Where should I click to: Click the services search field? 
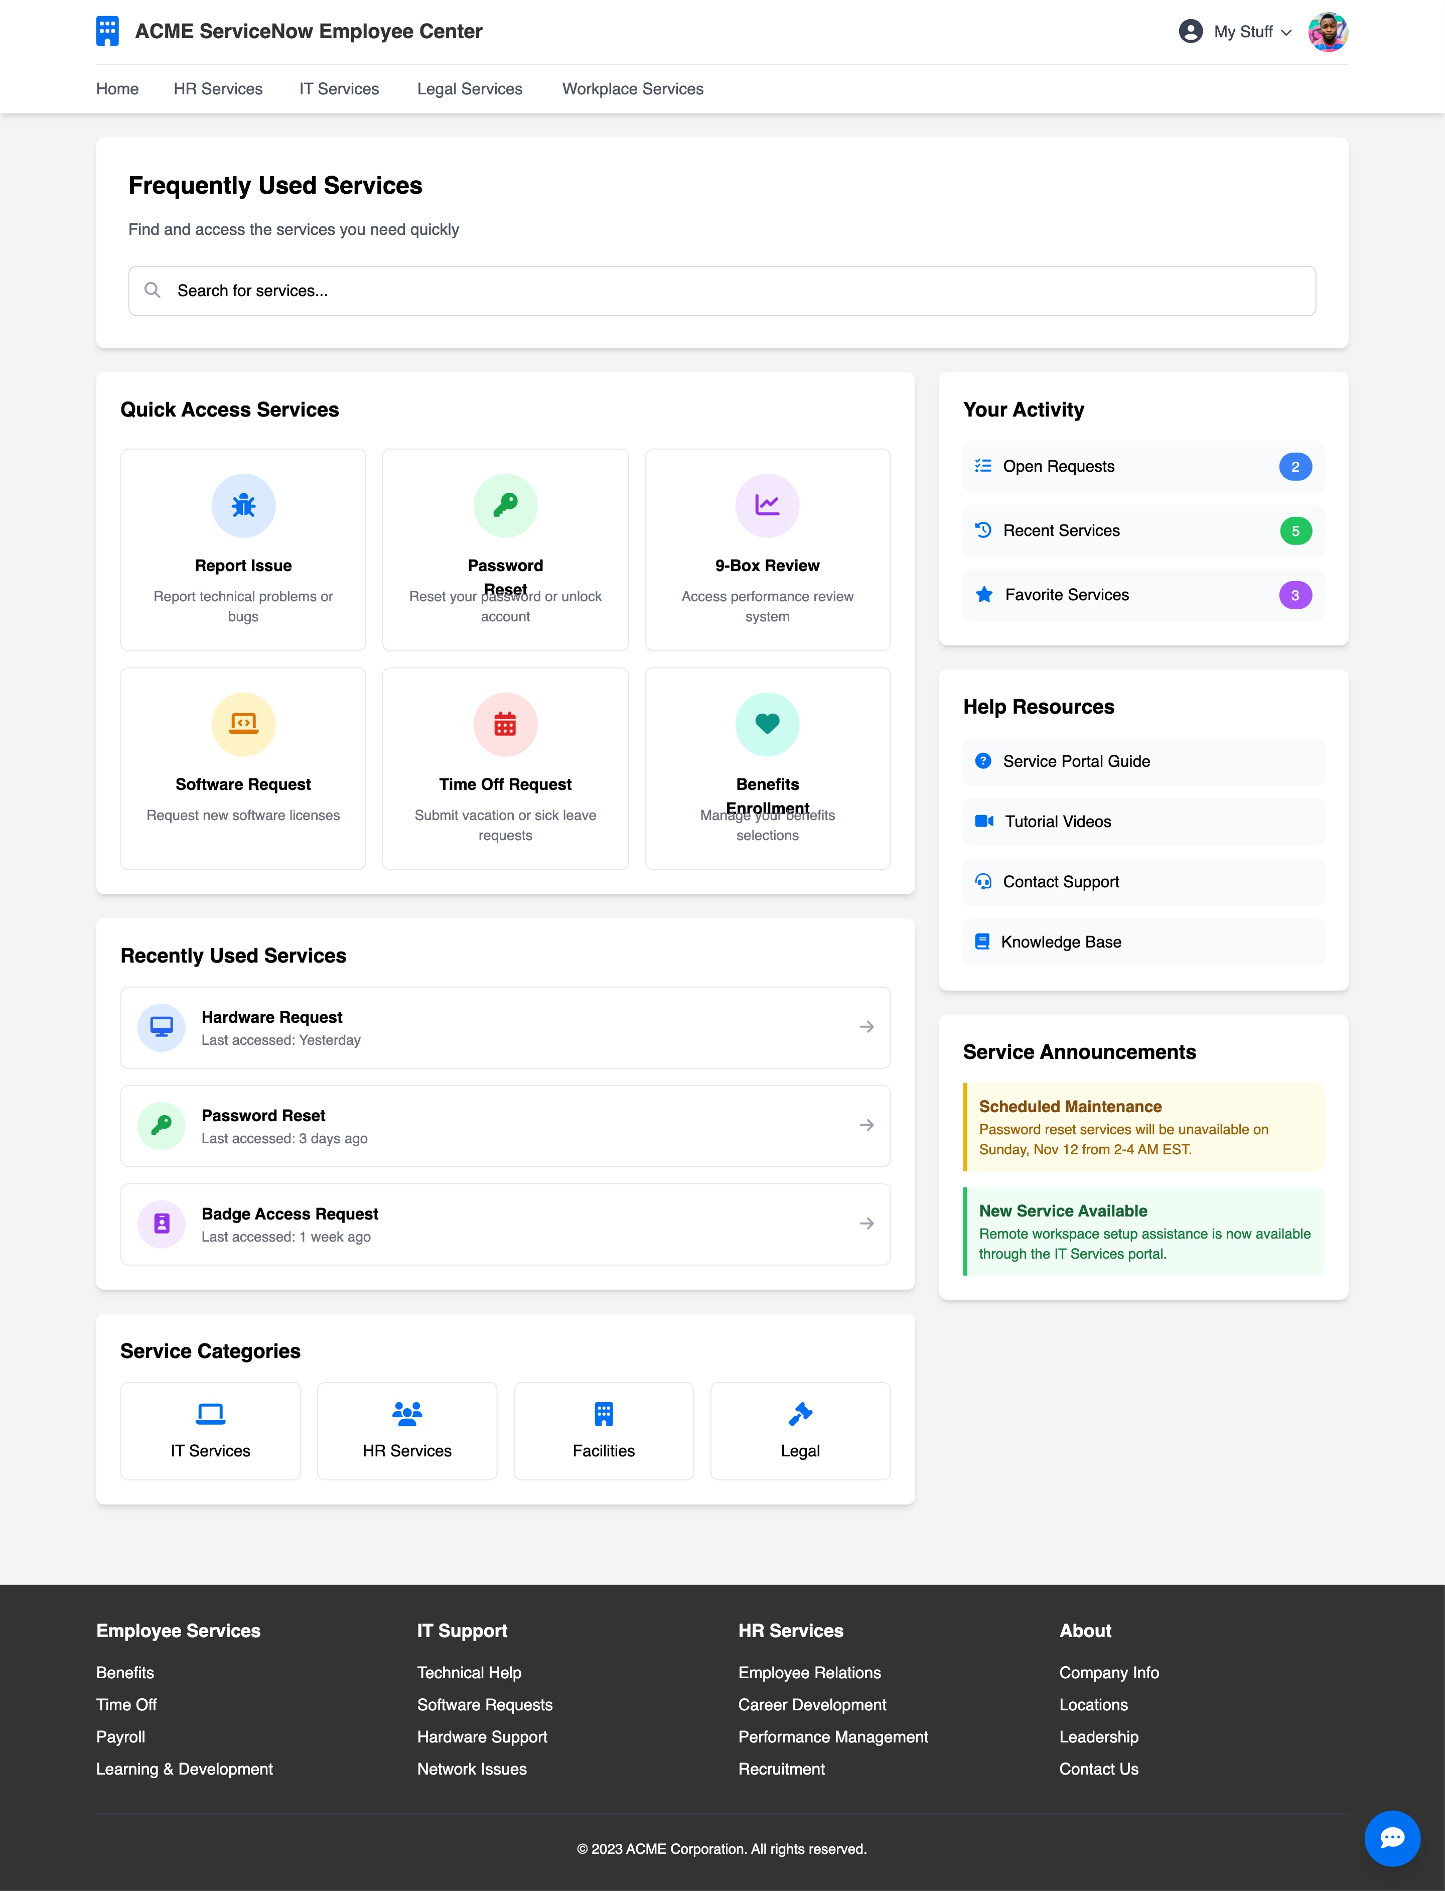pyautogui.click(x=723, y=290)
